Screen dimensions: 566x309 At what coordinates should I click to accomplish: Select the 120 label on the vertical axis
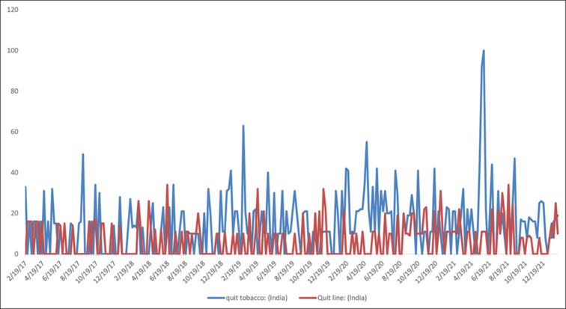click(13, 10)
